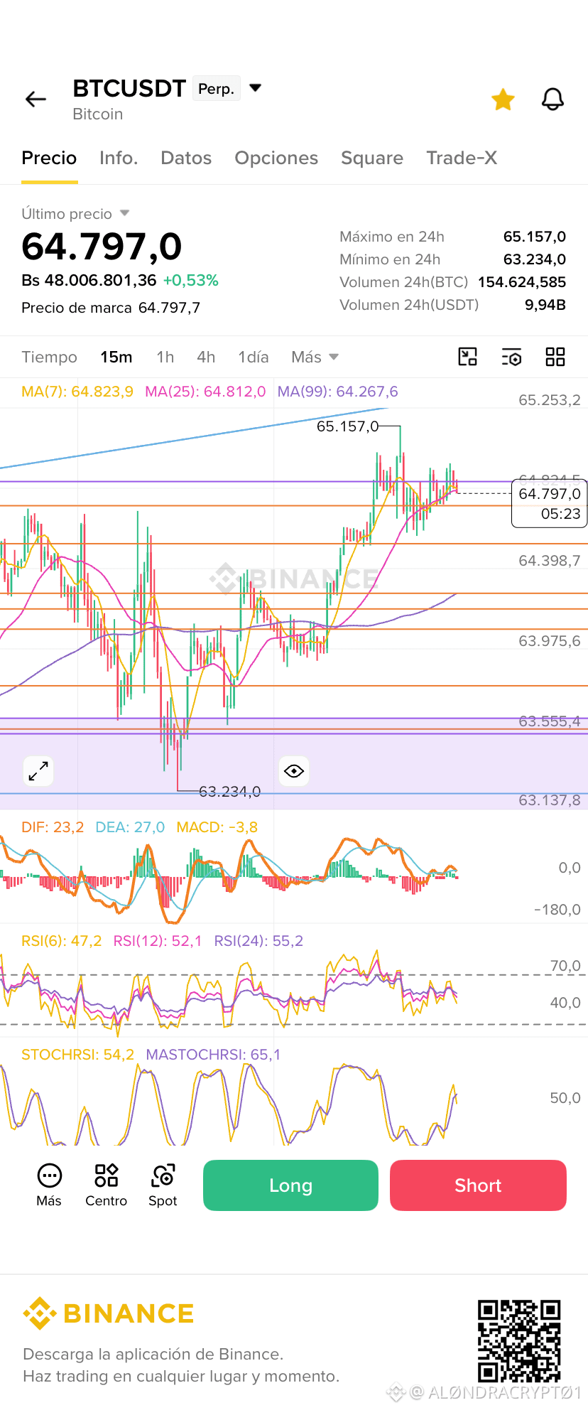588x1410 pixels.
Task: Expand the Más intervals dropdown
Action: tap(315, 357)
